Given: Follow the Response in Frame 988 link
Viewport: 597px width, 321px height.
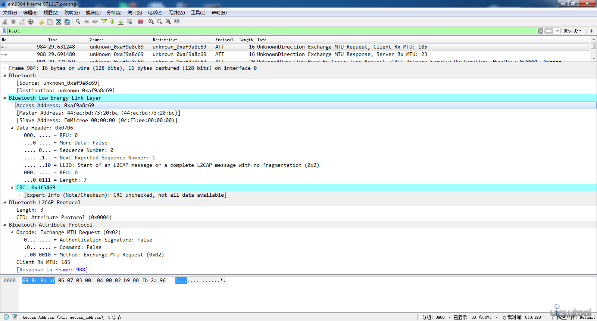Looking at the screenshot, I should pyautogui.click(x=52, y=269).
